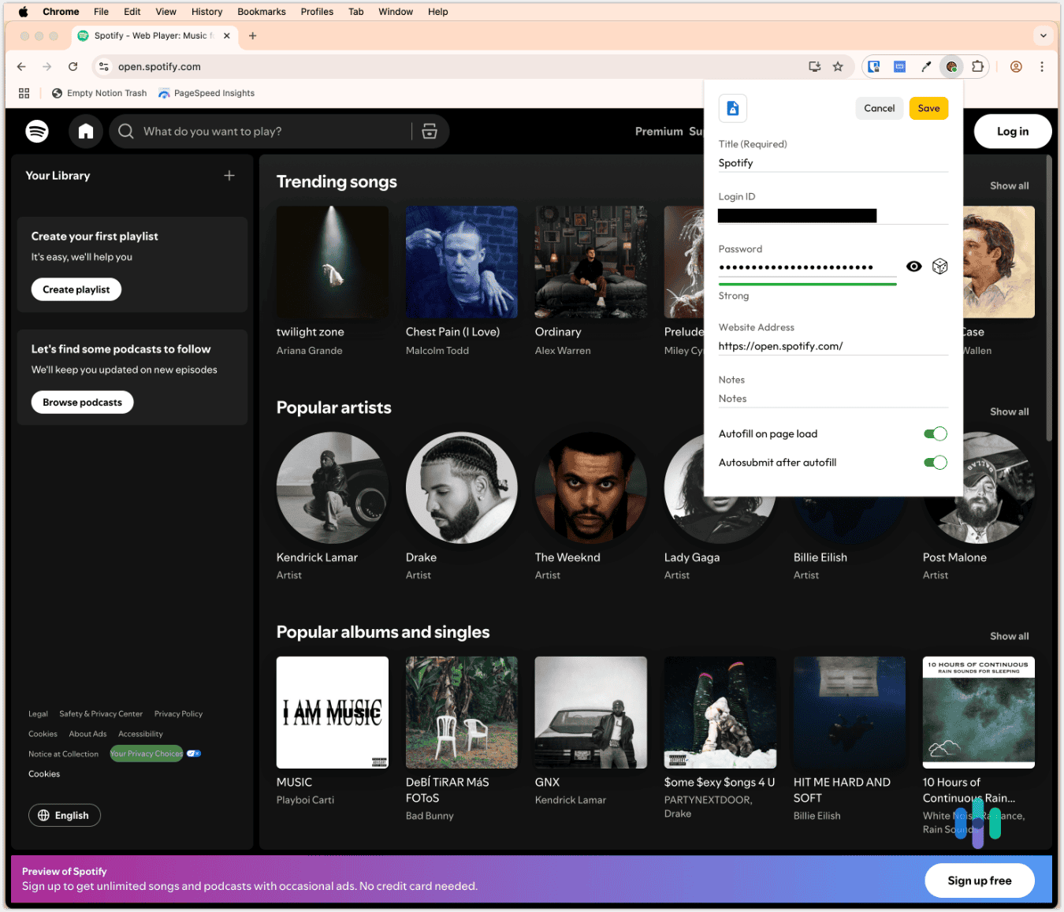Click the password manager document icon in the dialog
This screenshot has height=912, width=1064.
pyautogui.click(x=732, y=108)
